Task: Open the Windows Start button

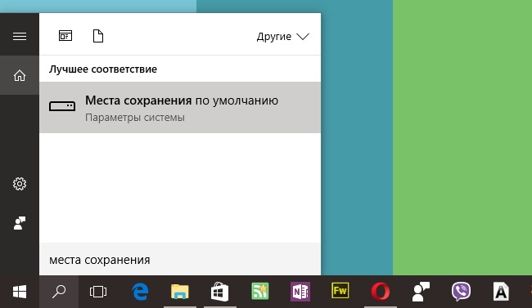Action: 20,292
